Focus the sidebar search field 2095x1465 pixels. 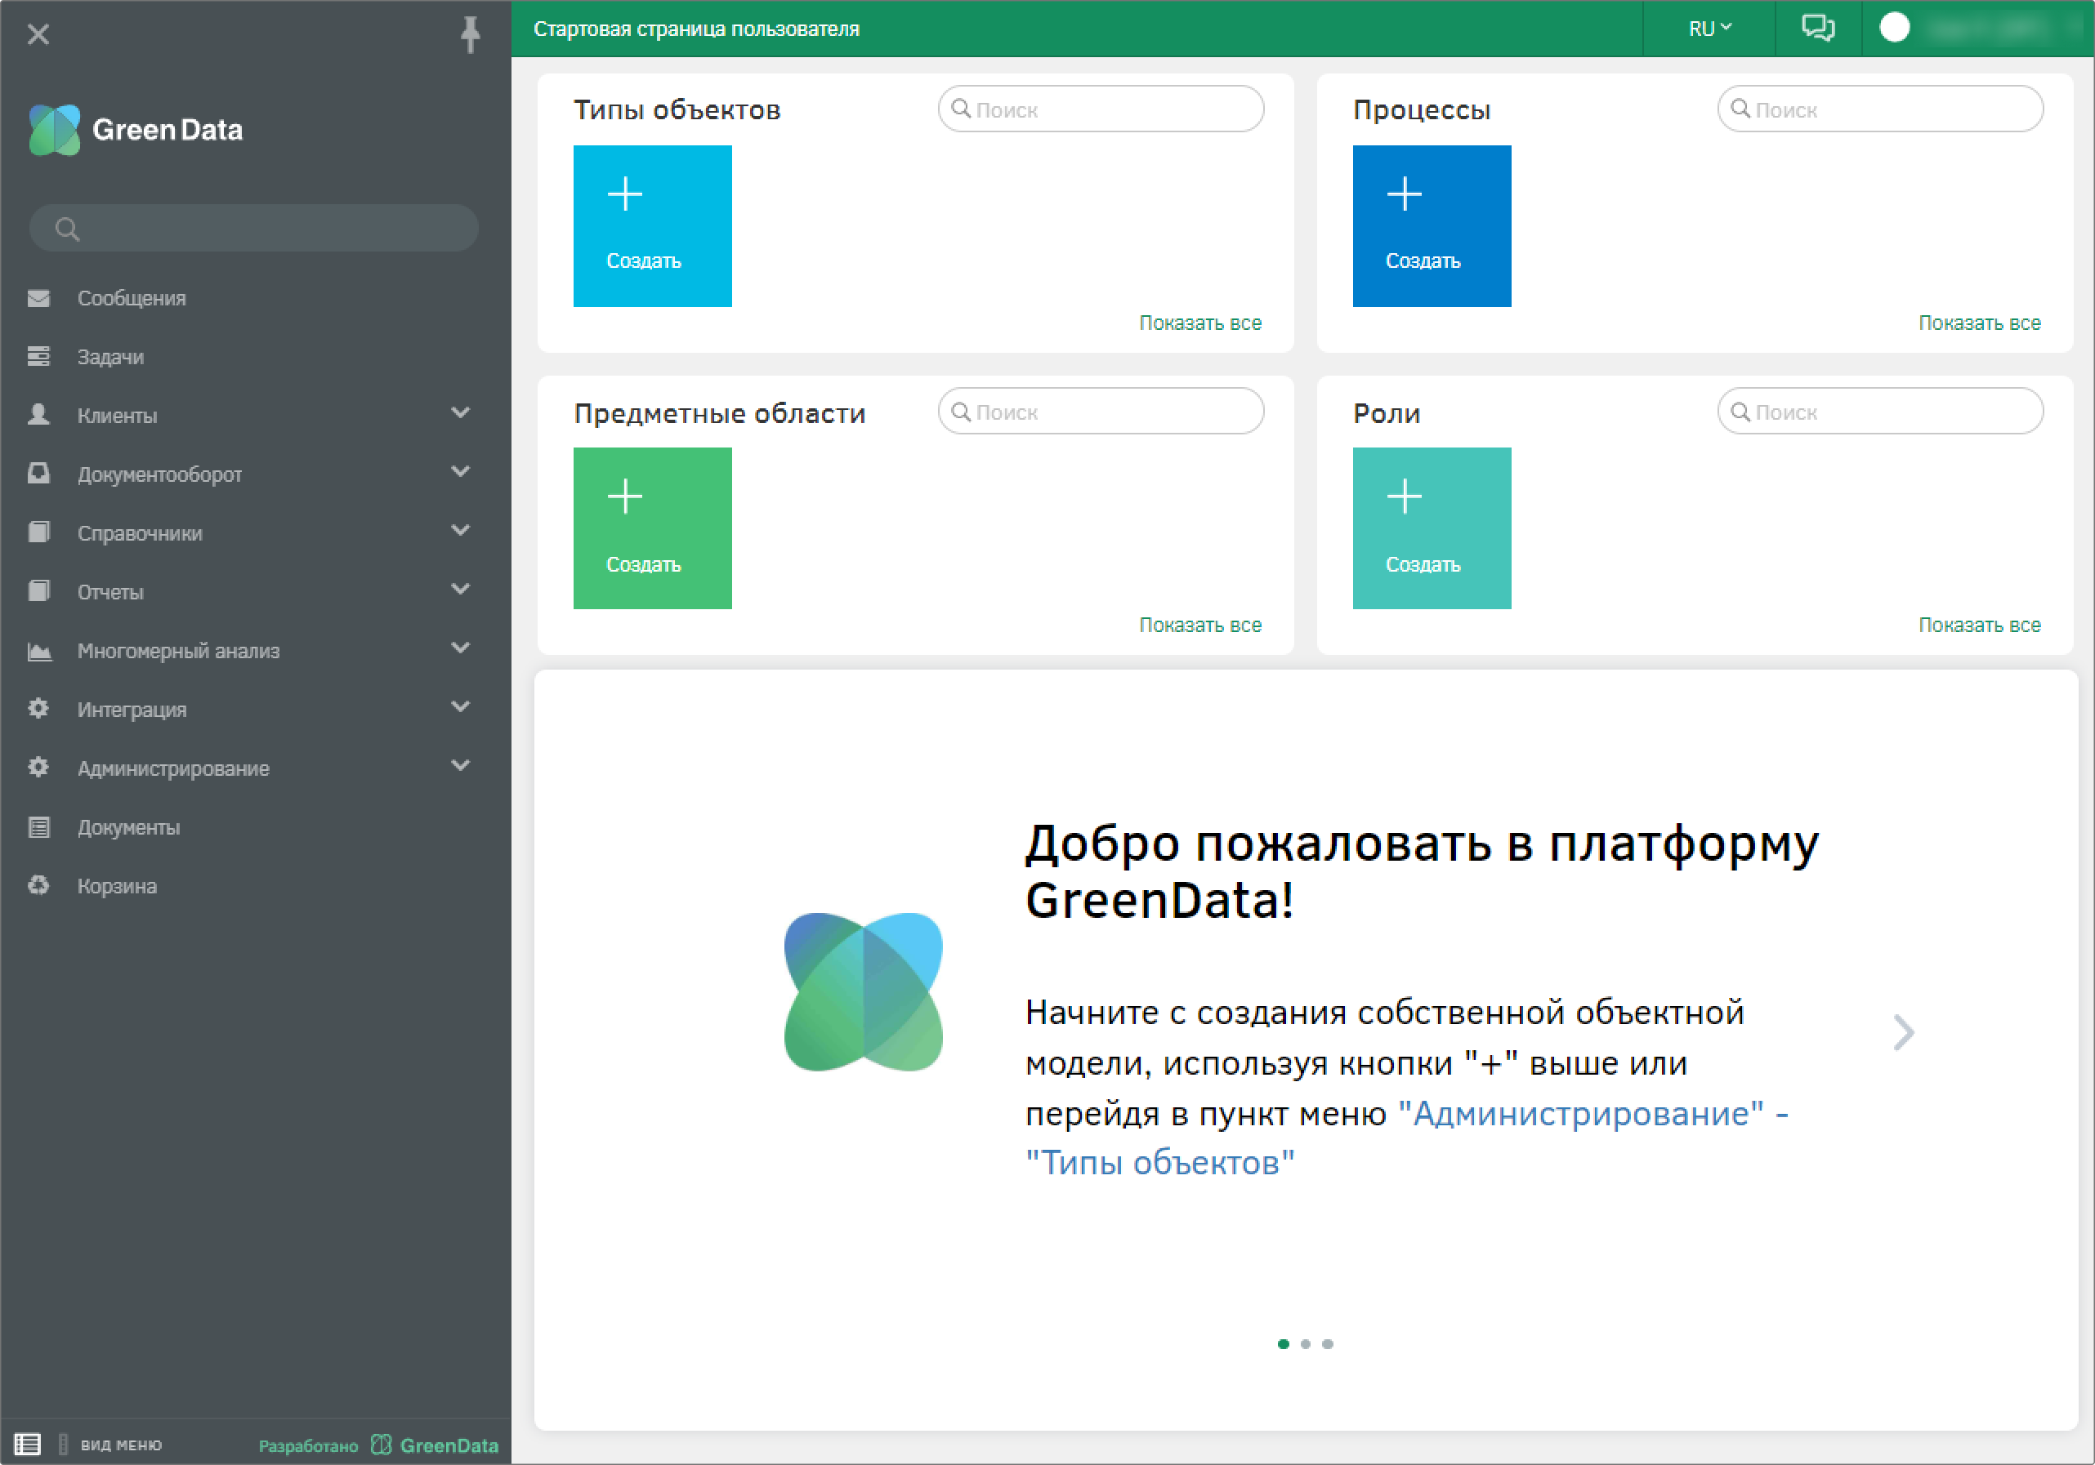[253, 228]
